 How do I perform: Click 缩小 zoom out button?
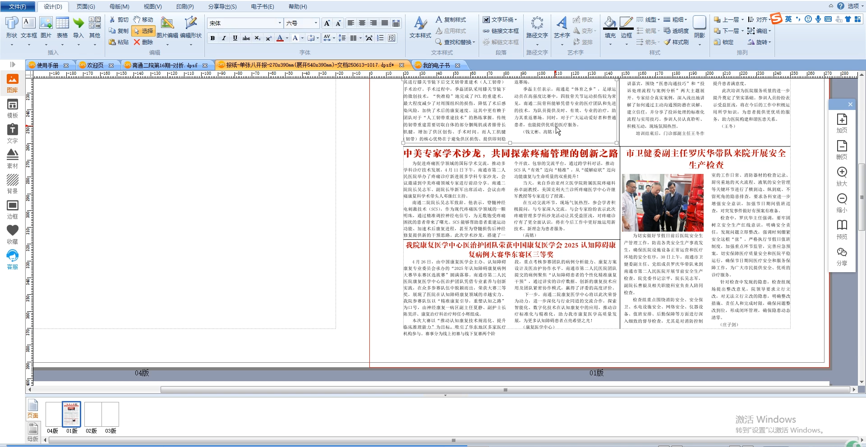point(842,203)
